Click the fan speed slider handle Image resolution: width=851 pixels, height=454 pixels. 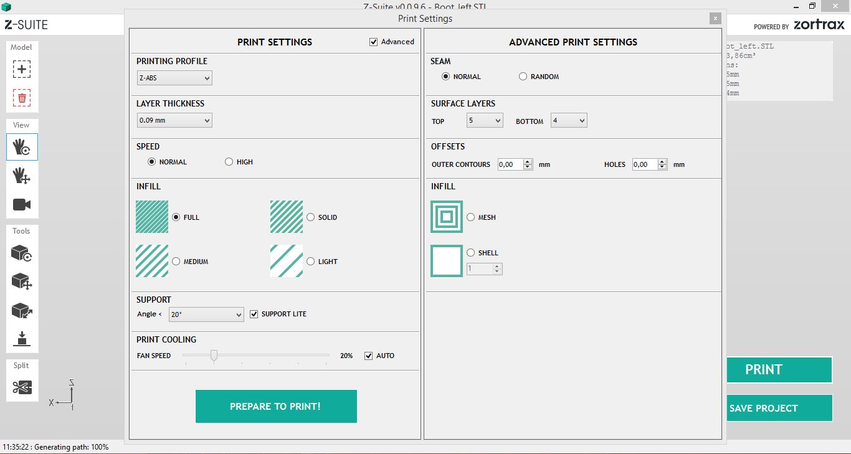214,356
